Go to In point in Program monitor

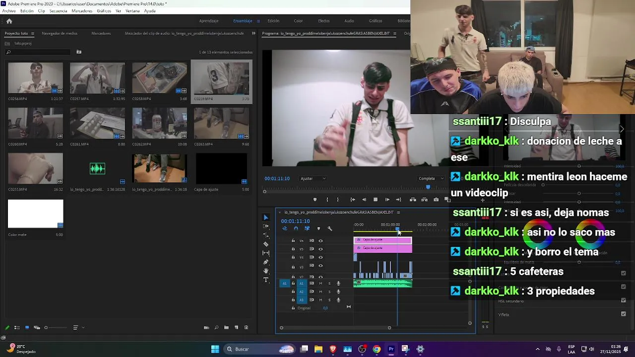pyautogui.click(x=353, y=199)
